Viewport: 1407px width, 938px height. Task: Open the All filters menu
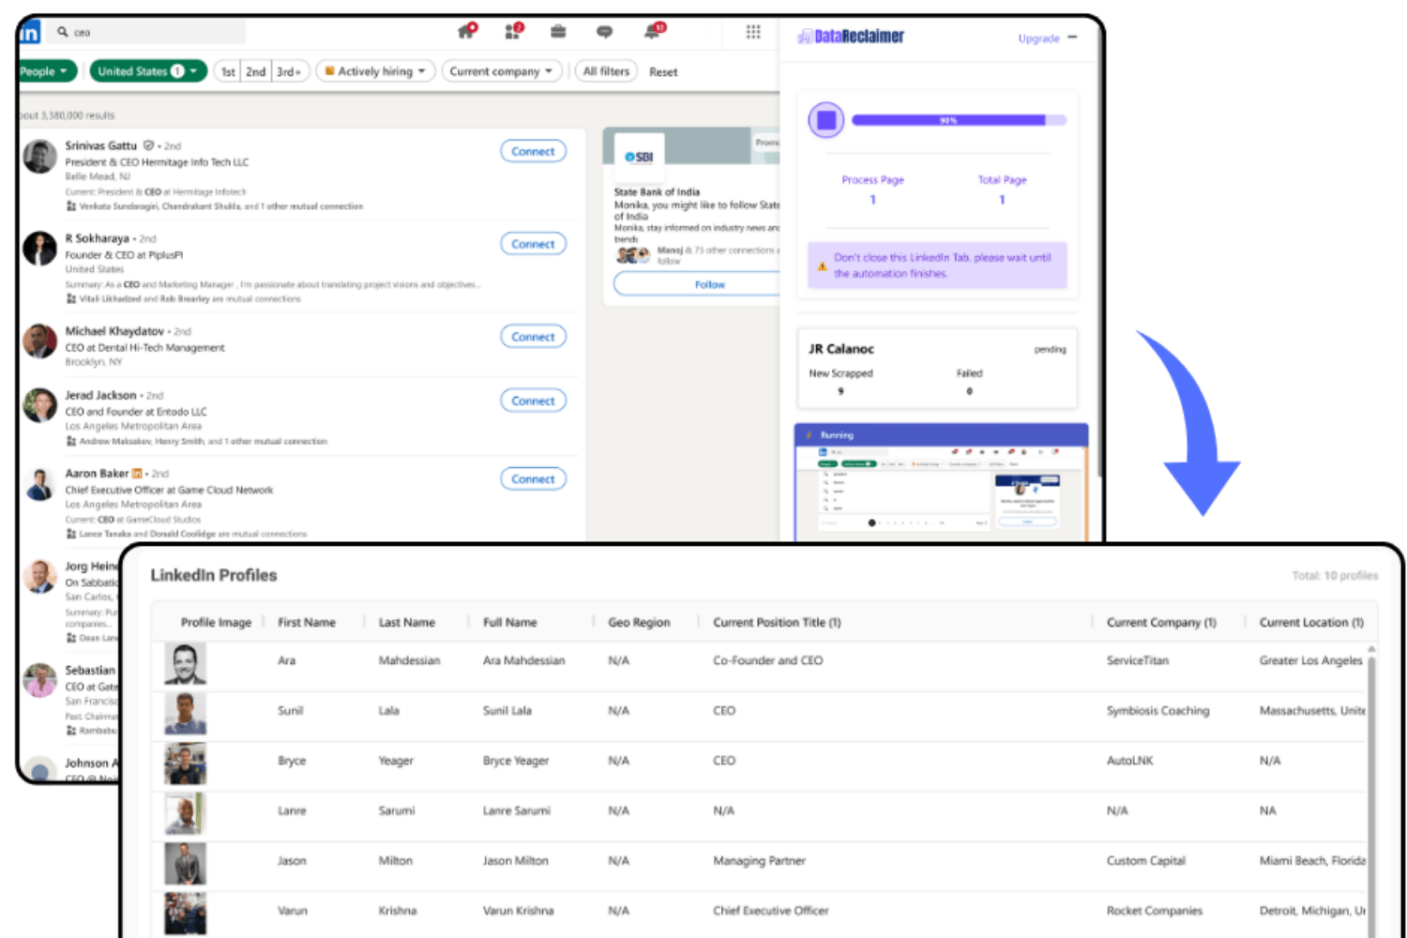(x=606, y=71)
